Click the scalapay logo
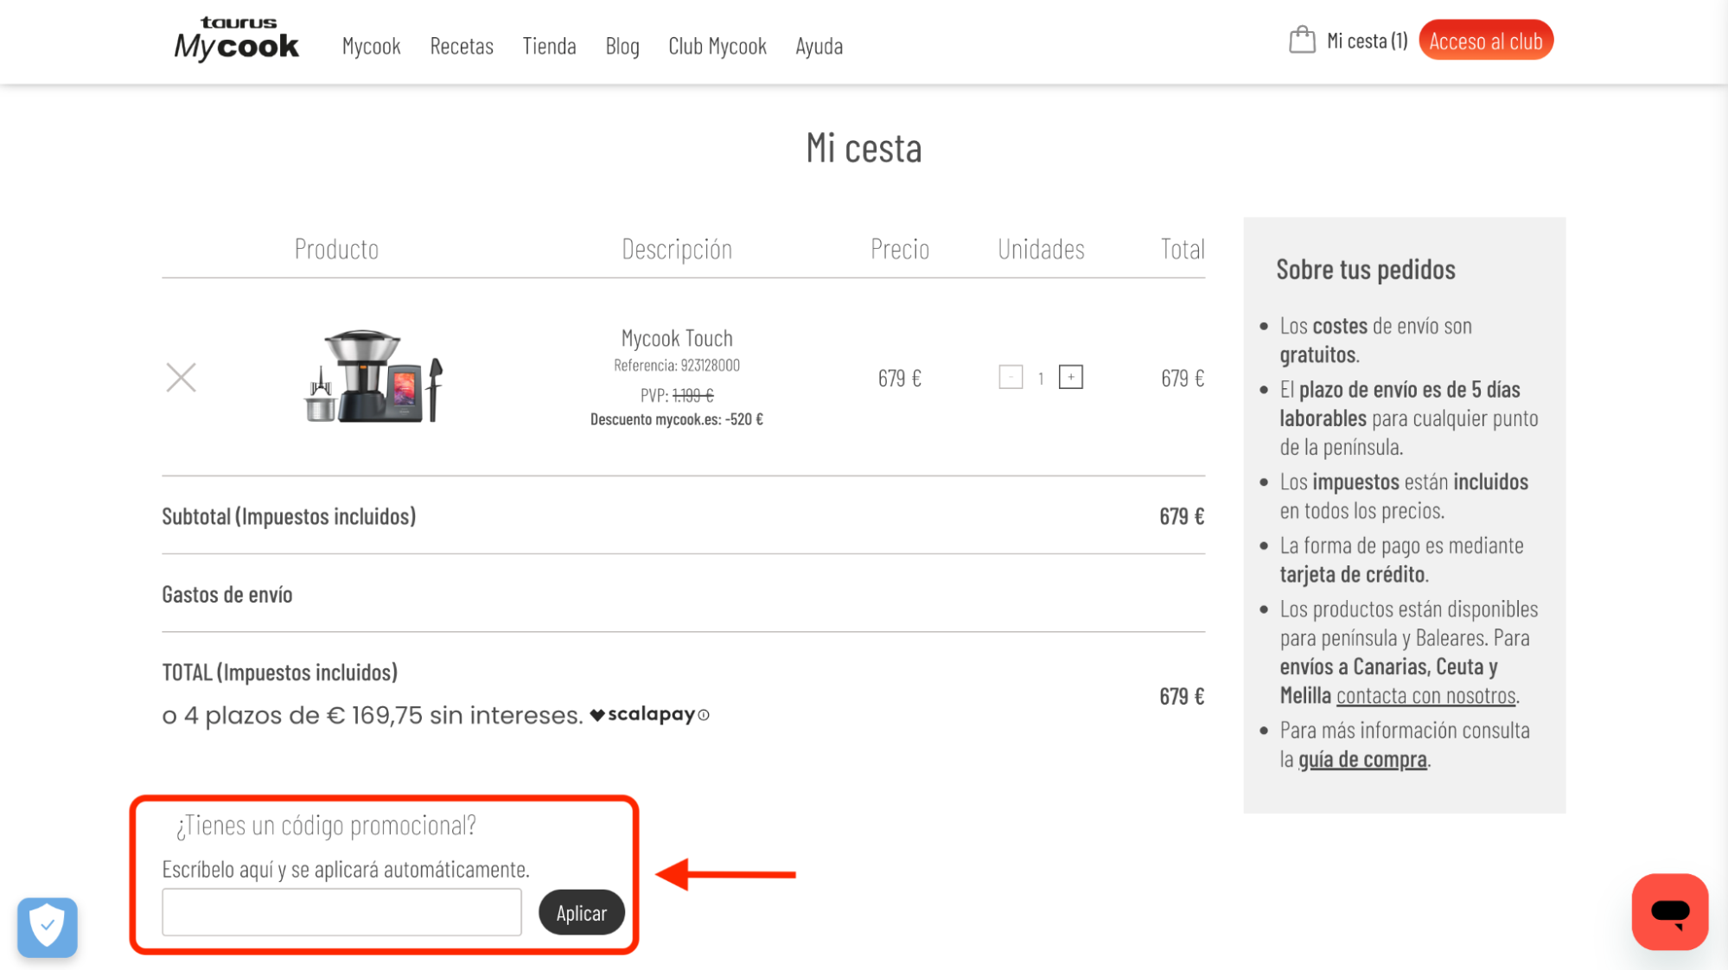Screen dimensions: 1728x970 click(642, 714)
